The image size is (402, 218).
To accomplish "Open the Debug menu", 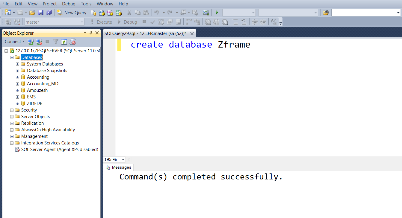I will point(69,4).
